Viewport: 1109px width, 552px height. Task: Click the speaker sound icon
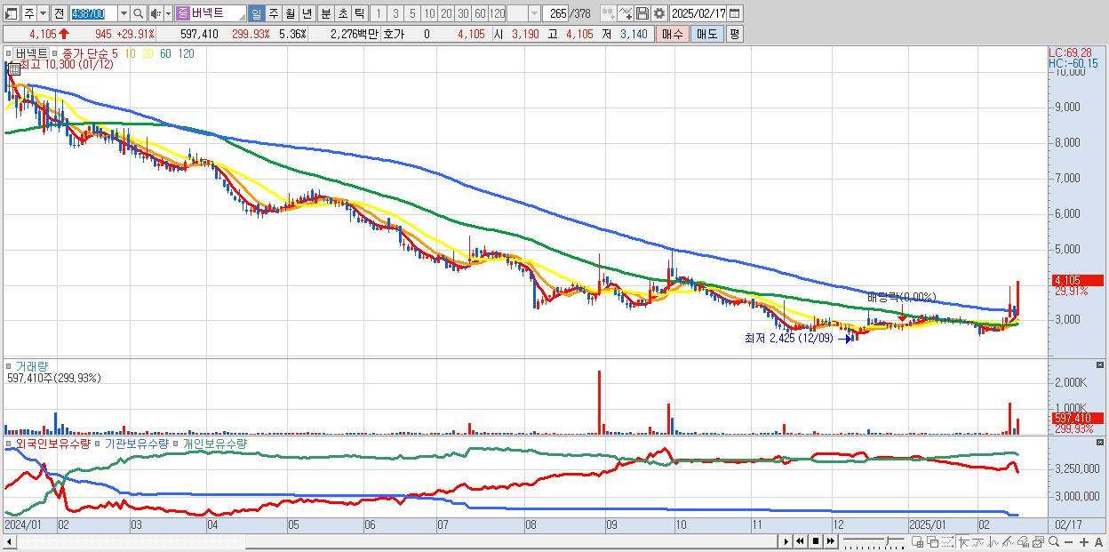156,13
